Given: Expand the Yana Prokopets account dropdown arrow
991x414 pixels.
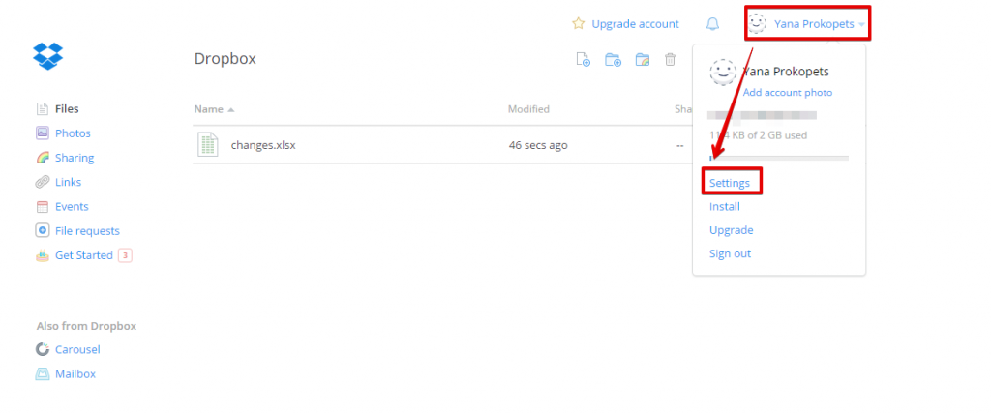Looking at the screenshot, I should (861, 24).
